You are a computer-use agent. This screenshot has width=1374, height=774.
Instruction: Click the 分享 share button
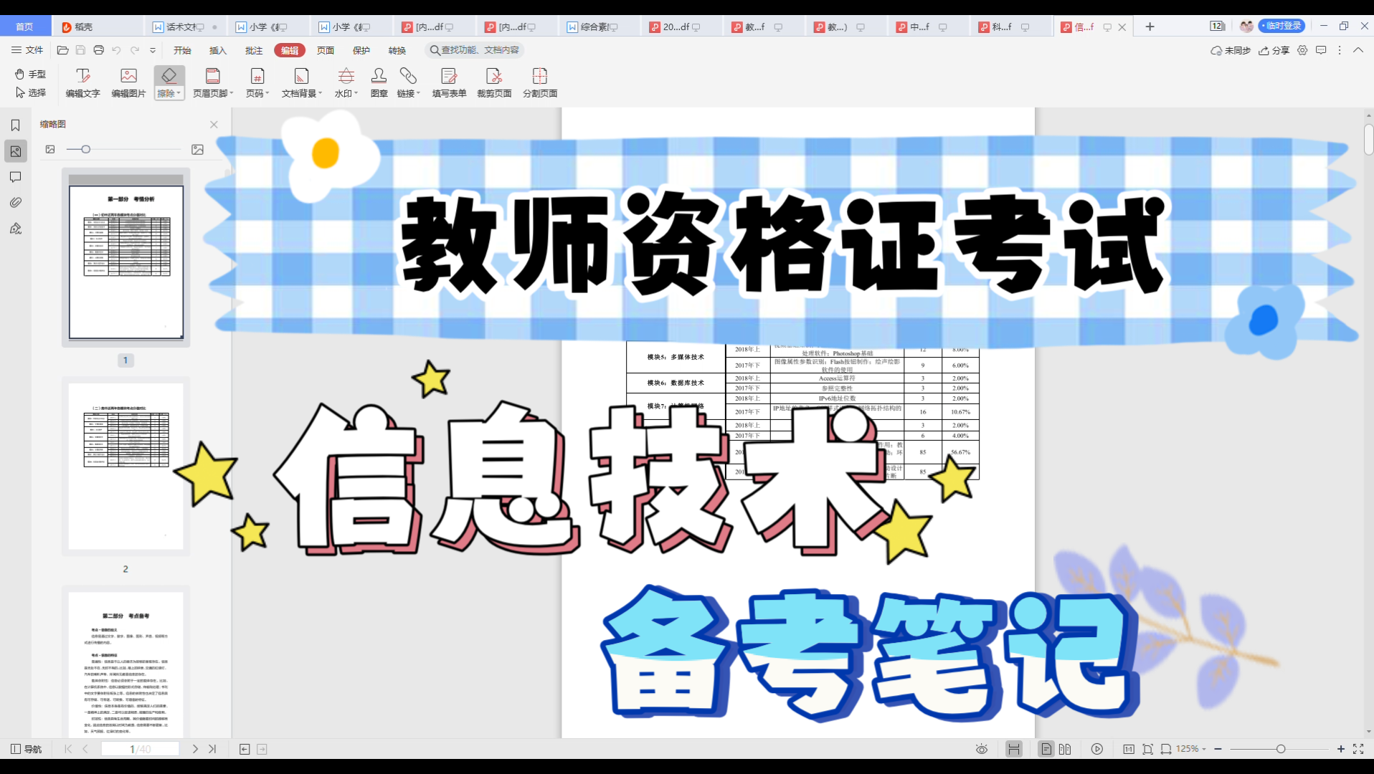tap(1274, 50)
